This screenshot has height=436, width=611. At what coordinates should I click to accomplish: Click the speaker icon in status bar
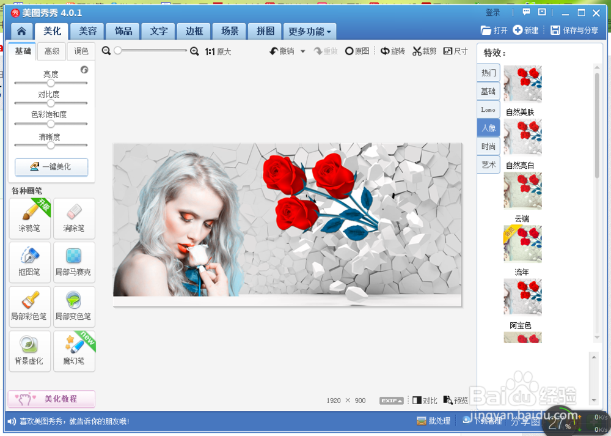(x=12, y=421)
